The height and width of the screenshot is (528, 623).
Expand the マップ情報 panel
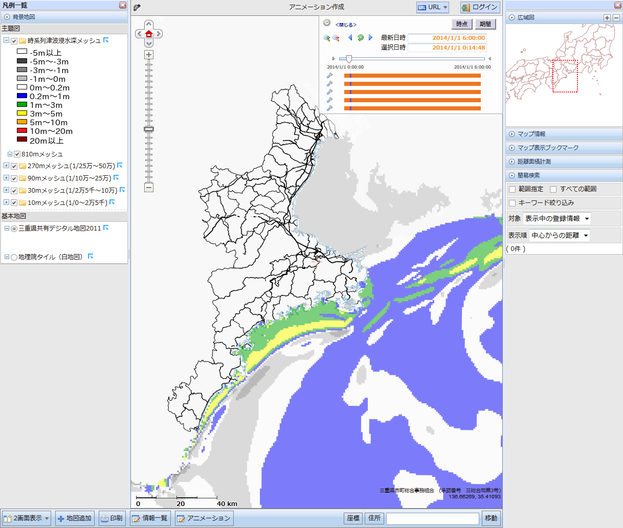click(x=531, y=134)
